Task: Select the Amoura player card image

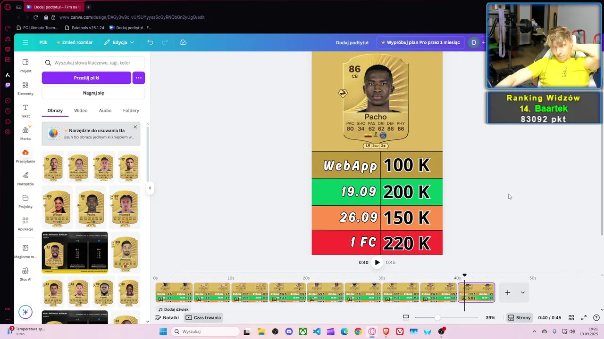Action: (x=125, y=252)
